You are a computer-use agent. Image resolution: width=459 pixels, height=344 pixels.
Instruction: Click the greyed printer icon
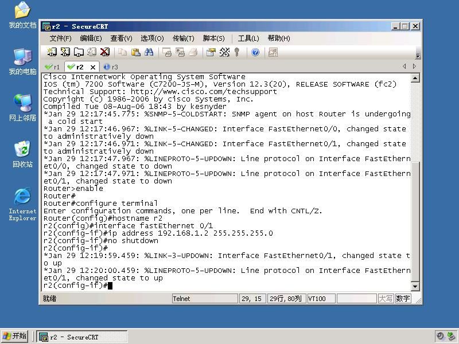(193, 52)
